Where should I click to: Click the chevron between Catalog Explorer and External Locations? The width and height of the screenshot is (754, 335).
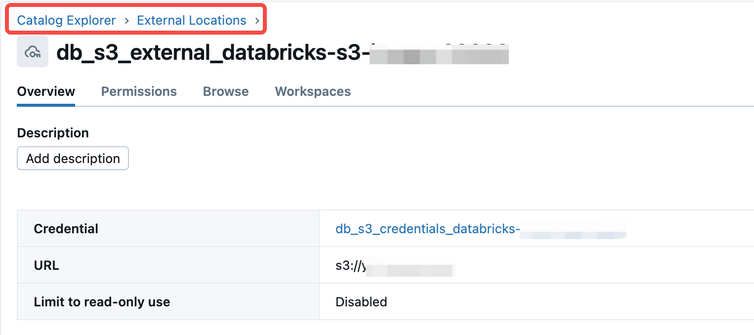pyautogui.click(x=125, y=20)
